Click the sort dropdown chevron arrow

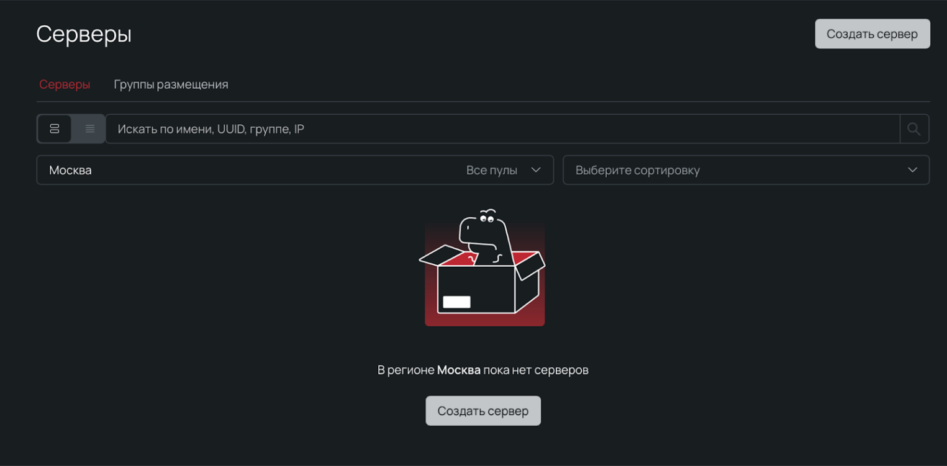click(x=912, y=170)
